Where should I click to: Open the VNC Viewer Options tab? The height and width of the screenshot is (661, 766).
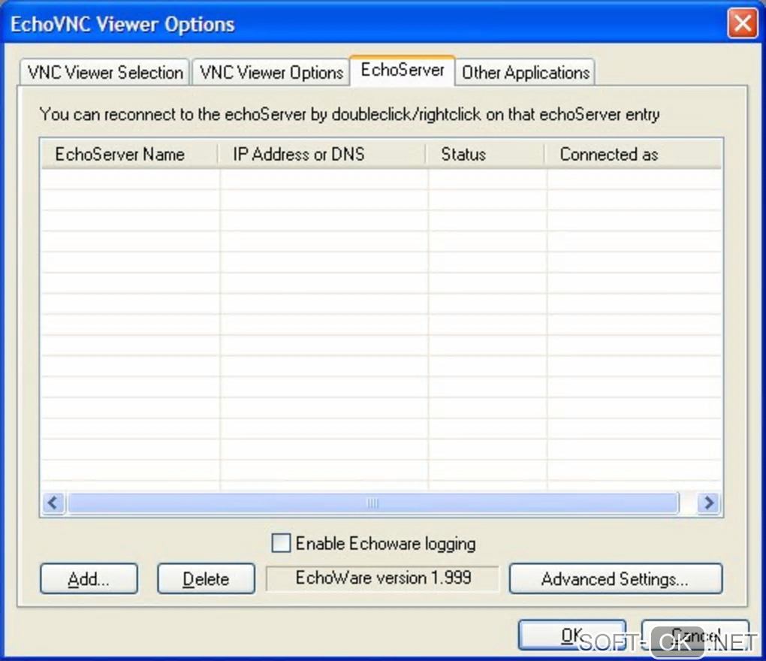(271, 72)
